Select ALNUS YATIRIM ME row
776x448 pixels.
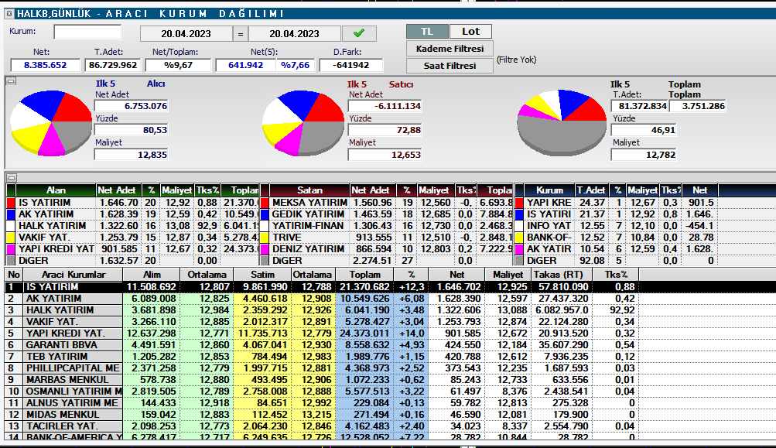pos(322,403)
